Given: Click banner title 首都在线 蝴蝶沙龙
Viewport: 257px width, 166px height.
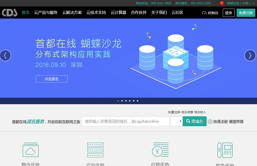Looking at the screenshot, I should pos(79,44).
